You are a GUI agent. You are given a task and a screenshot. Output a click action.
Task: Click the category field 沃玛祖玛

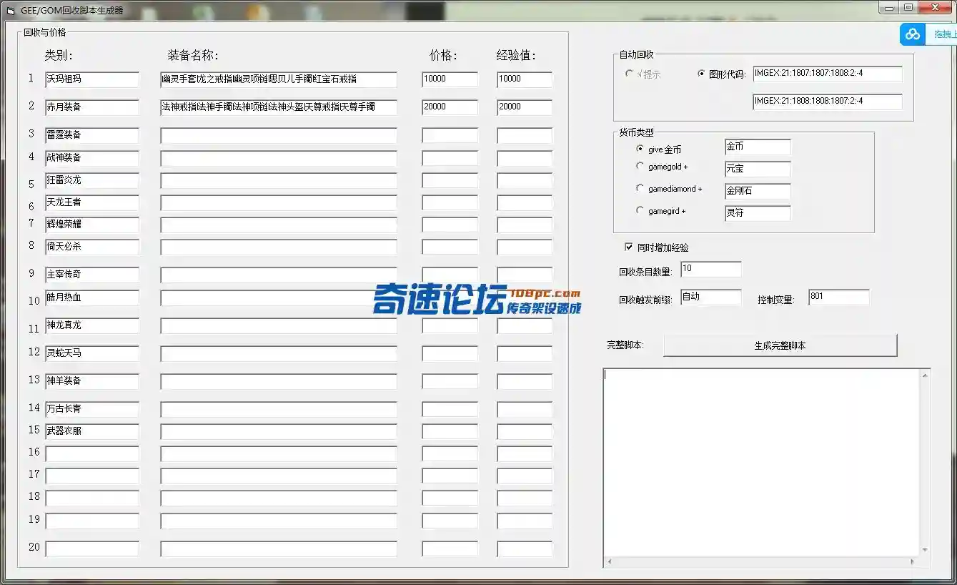tap(92, 79)
